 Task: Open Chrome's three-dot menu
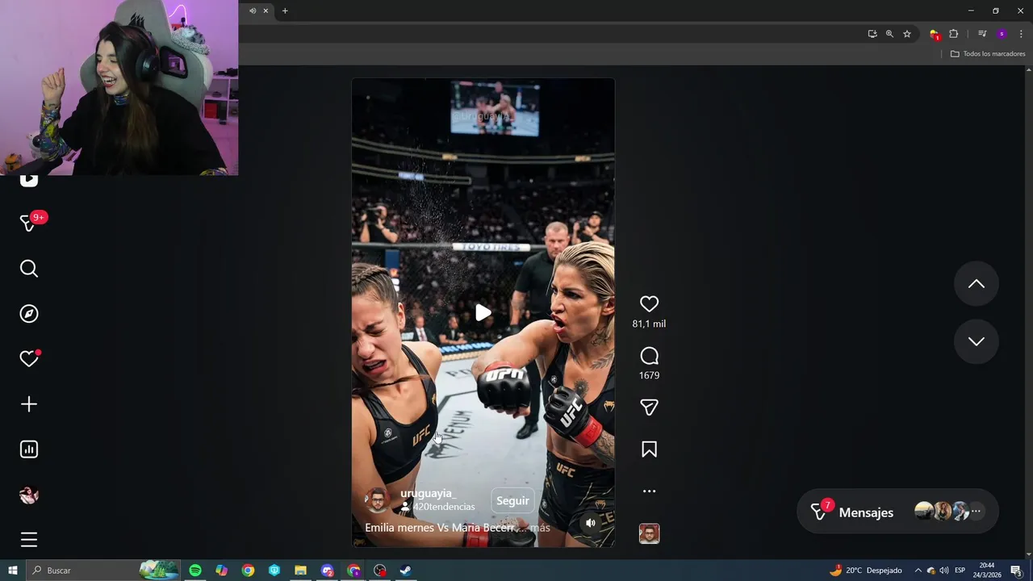pyautogui.click(x=1021, y=34)
